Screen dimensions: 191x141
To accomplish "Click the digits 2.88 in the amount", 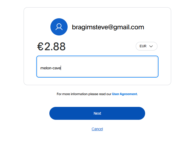I will 55,47.
